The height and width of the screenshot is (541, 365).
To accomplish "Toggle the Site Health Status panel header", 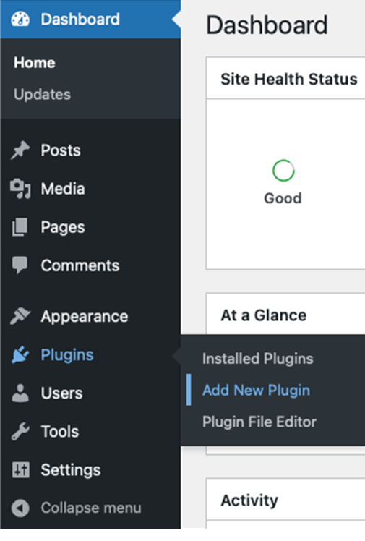I will click(285, 78).
